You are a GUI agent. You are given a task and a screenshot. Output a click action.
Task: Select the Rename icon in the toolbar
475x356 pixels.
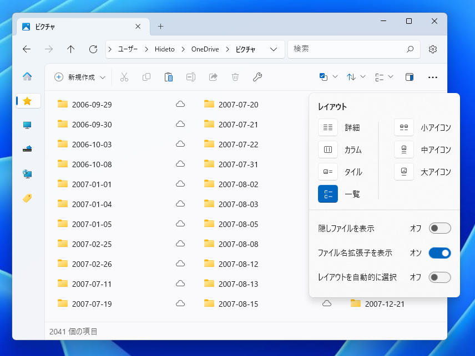pyautogui.click(x=191, y=77)
